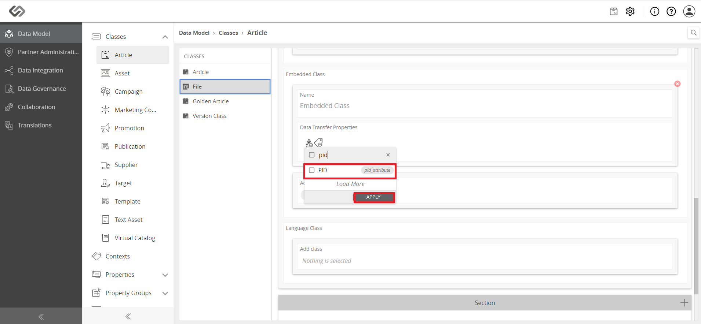Click the Supplier truck icon
This screenshot has height=324, width=701.
(x=105, y=165)
